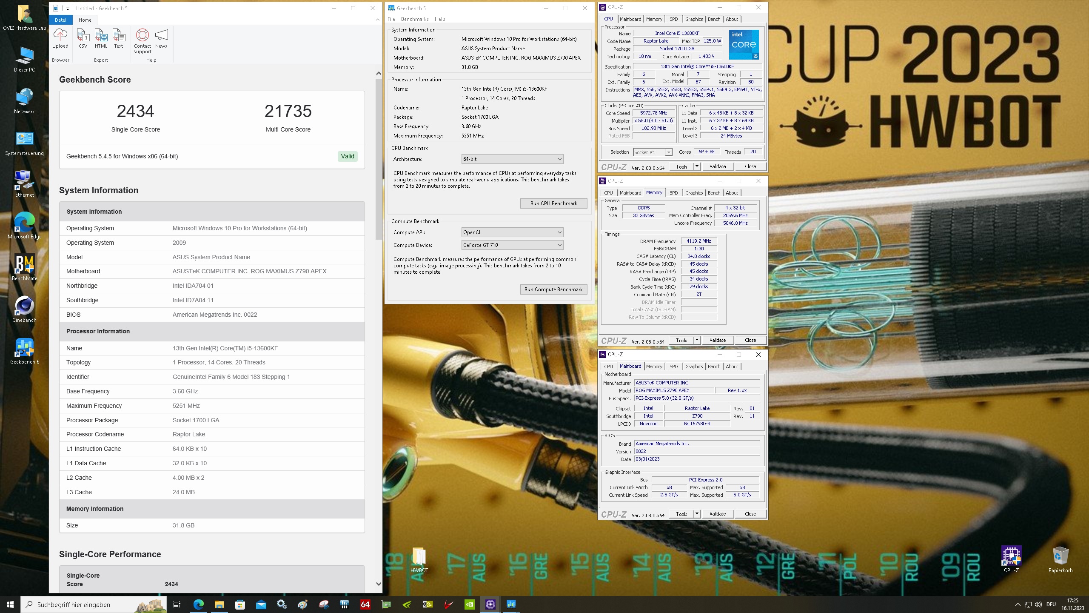Select the Single-Core Score value 2434
The image size is (1089, 613).
point(135,111)
